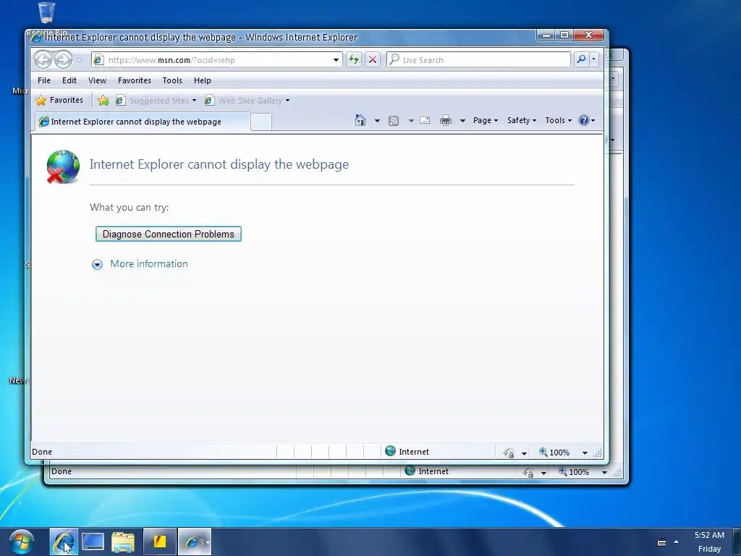Click Internet zone in background IE window
The image size is (741, 556).
point(426,471)
